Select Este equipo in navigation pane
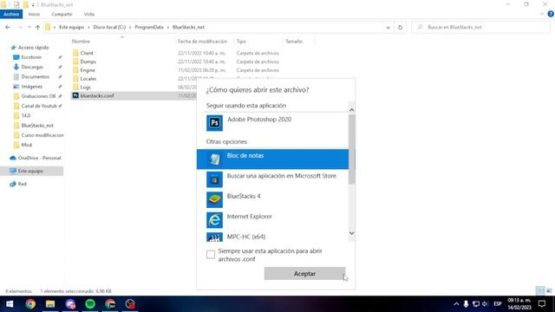555x312 pixels. (x=30, y=171)
